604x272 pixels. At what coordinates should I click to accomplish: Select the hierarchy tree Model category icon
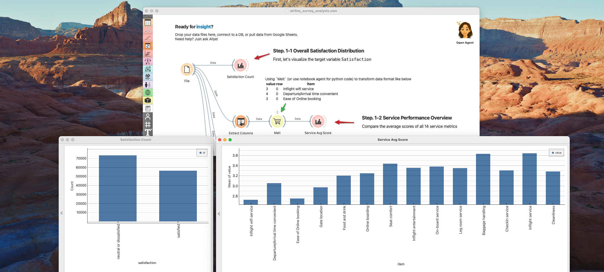pyautogui.click(x=148, y=62)
